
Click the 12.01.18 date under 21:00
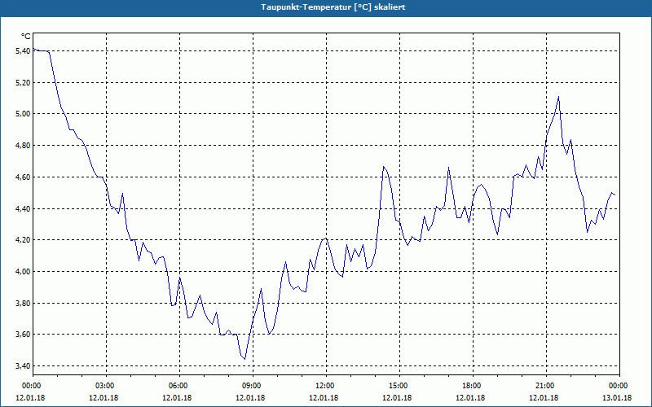pyautogui.click(x=544, y=397)
